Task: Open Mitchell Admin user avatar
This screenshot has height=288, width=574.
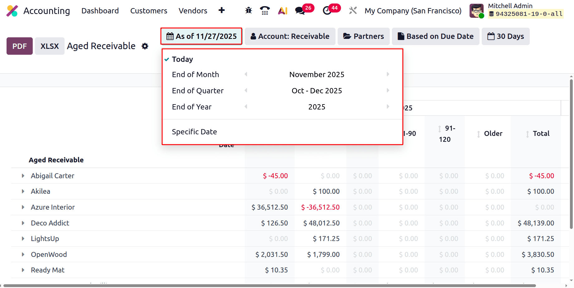Action: tap(477, 11)
